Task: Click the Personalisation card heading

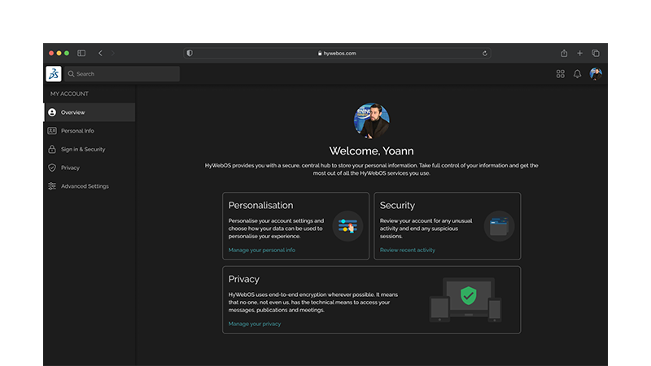Action: pyautogui.click(x=260, y=205)
